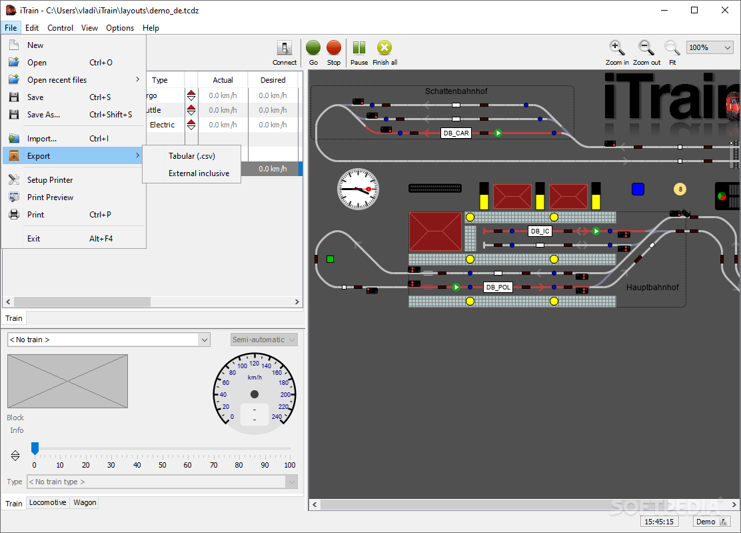Click the speedometer gauge
This screenshot has height=533, width=741.
255,394
